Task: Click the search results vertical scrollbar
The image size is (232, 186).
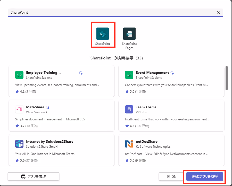Action: pyautogui.click(x=227, y=78)
